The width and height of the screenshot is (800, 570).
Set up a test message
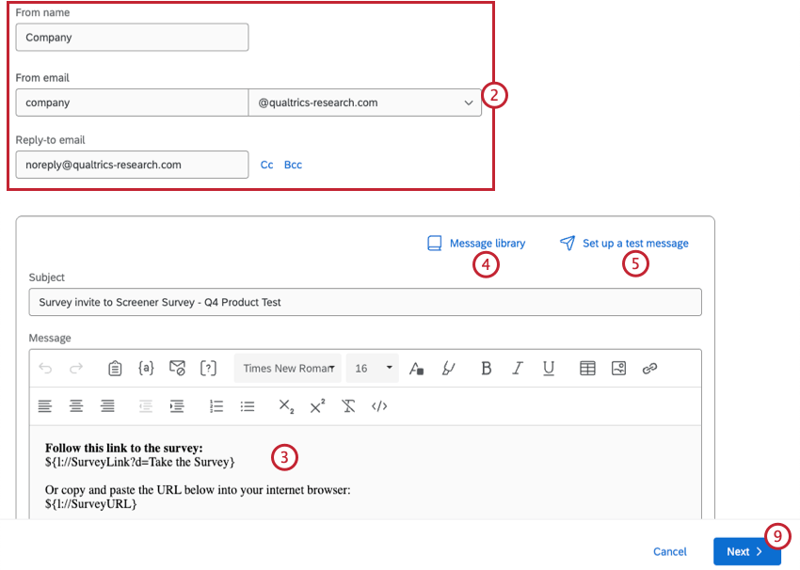click(635, 243)
